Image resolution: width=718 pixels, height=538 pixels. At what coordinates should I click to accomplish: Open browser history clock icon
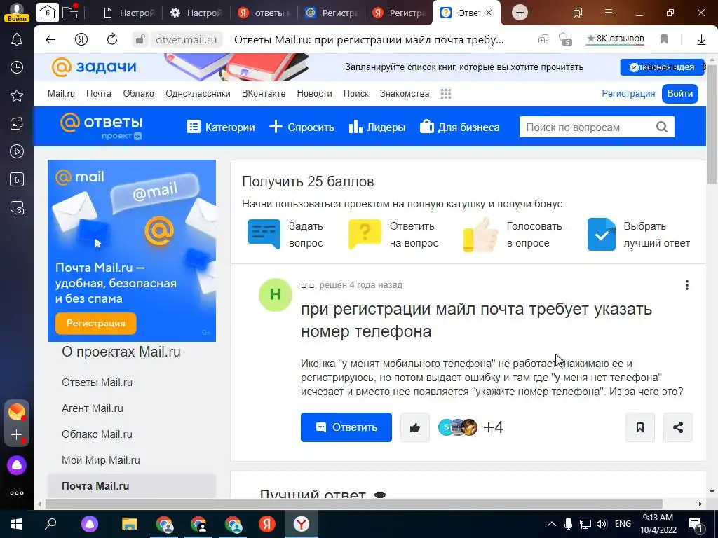tap(17, 67)
